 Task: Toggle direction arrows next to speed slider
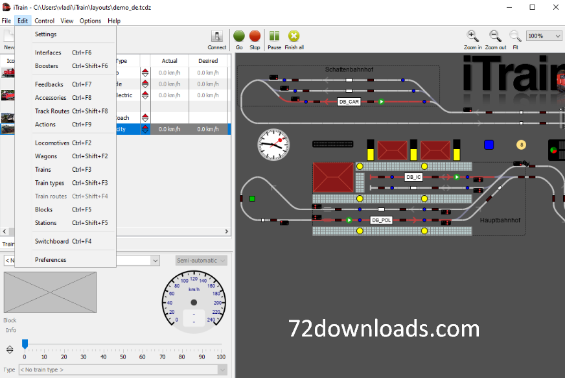pyautogui.click(x=10, y=349)
